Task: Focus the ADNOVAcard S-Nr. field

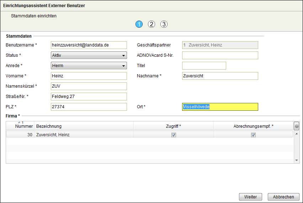Action: [220, 55]
